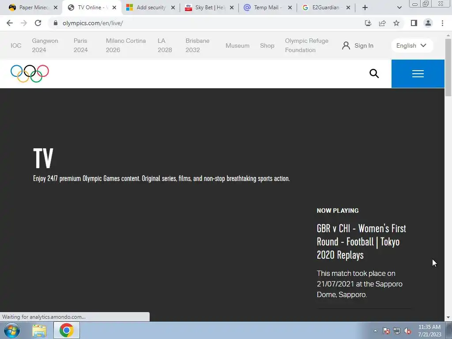Click the share page icon
This screenshot has width=452, height=339.
[x=382, y=23]
